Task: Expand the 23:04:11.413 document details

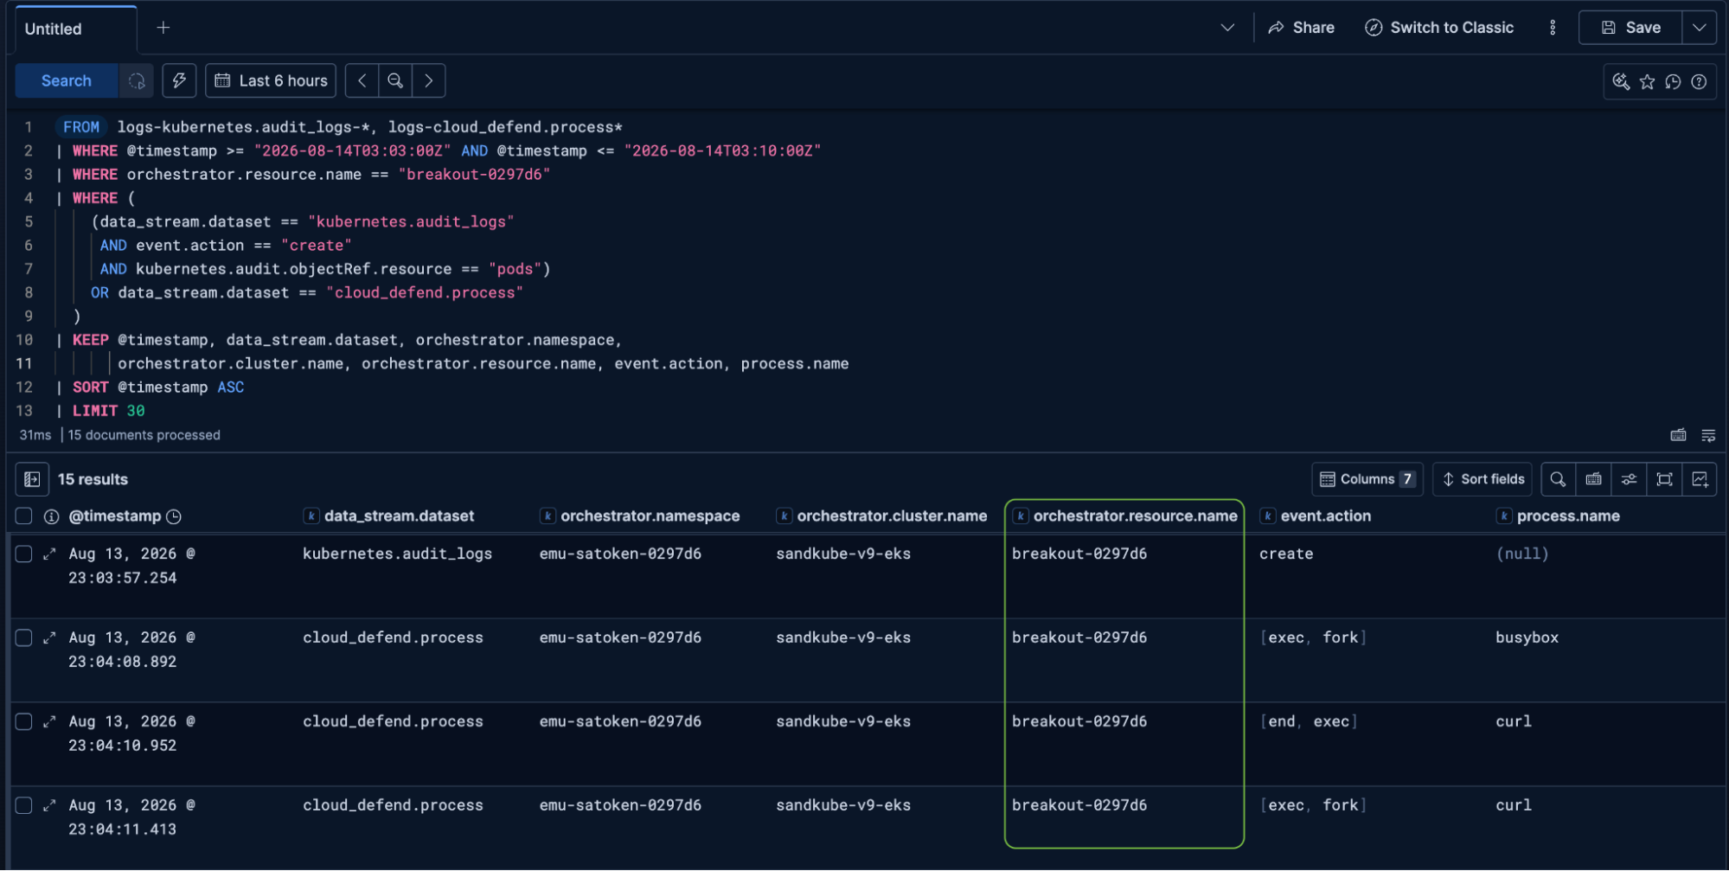Action: [49, 805]
